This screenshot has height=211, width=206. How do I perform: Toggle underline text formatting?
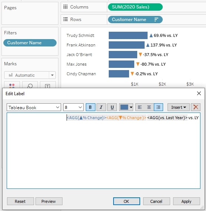(x=112, y=107)
